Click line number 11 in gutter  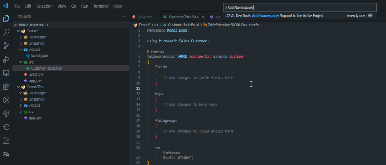coord(138,88)
